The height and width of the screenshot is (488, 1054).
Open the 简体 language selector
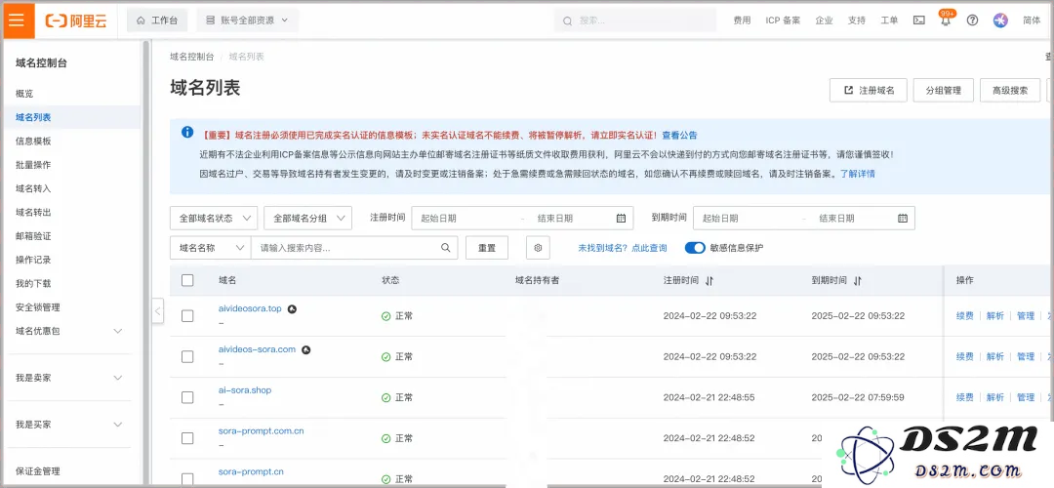point(1032,20)
